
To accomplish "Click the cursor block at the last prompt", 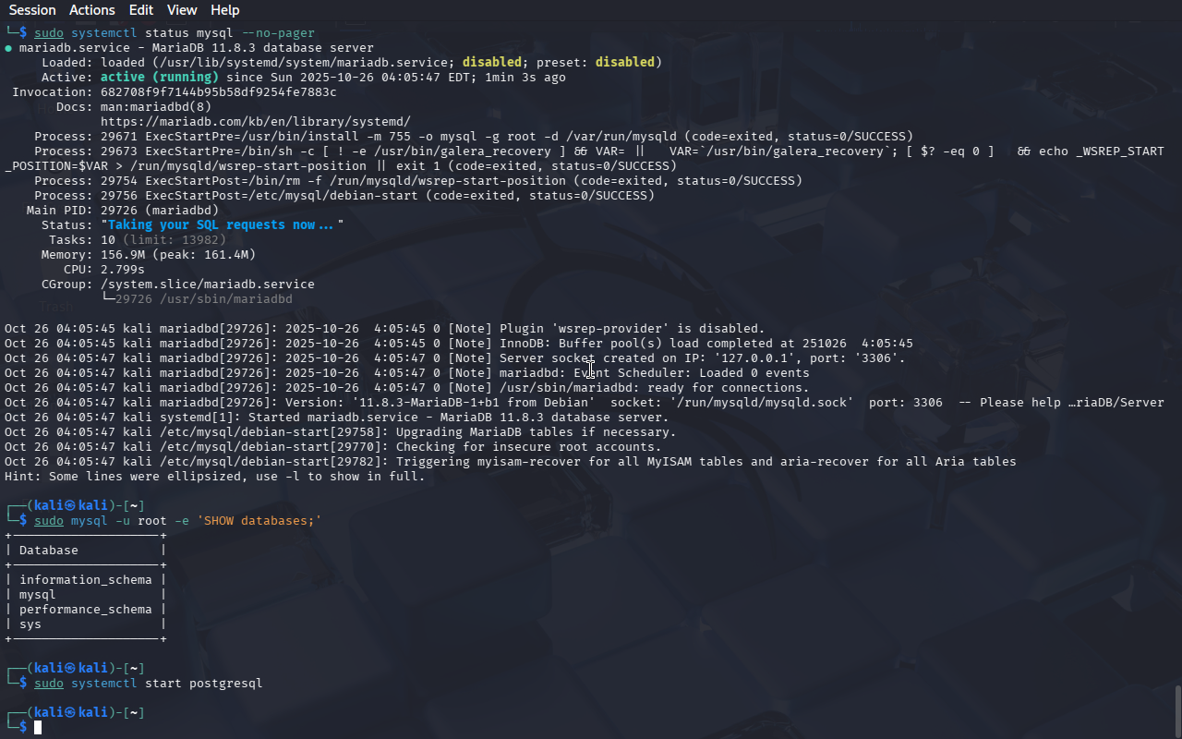I will tap(38, 728).
